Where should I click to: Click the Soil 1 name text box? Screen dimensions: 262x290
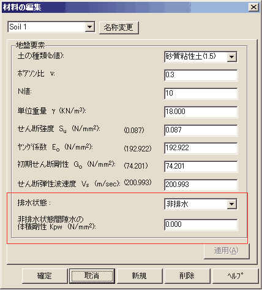[x=47, y=27]
